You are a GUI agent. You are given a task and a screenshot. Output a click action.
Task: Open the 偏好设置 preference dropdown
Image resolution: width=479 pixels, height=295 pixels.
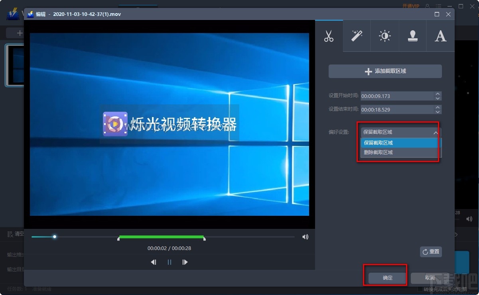pyautogui.click(x=399, y=132)
